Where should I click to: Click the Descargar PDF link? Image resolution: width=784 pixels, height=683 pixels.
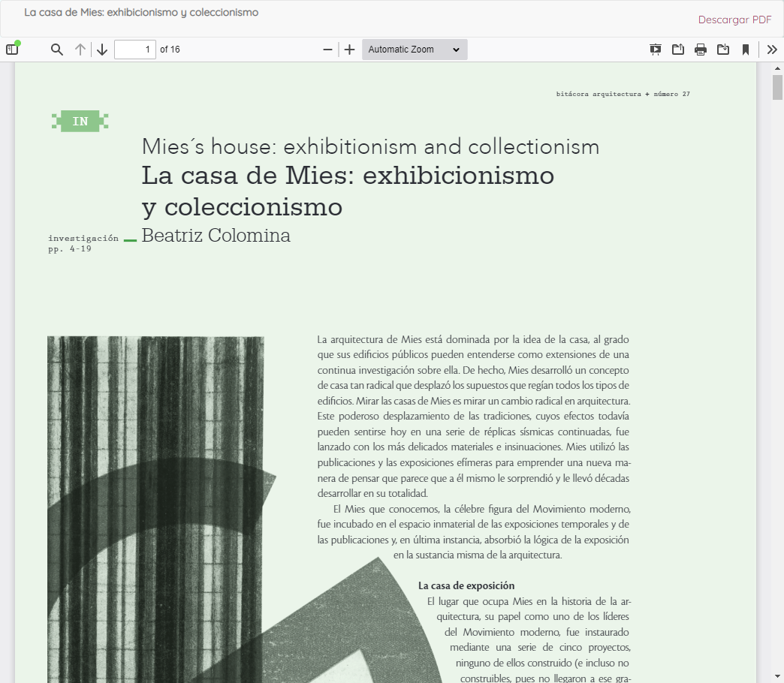click(x=734, y=20)
